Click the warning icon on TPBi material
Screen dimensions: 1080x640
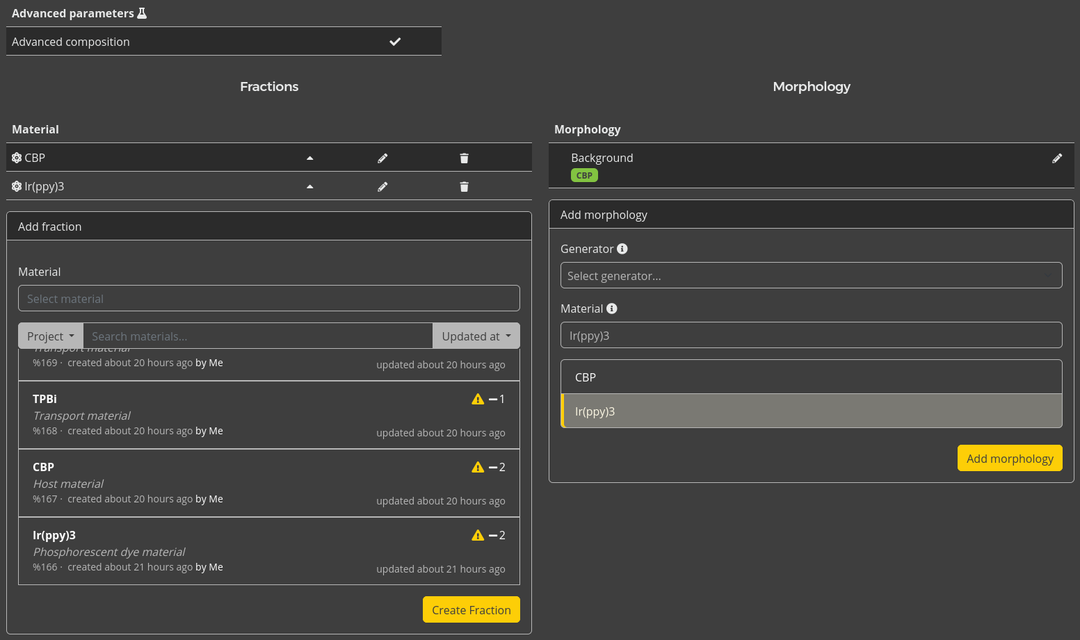tap(478, 399)
